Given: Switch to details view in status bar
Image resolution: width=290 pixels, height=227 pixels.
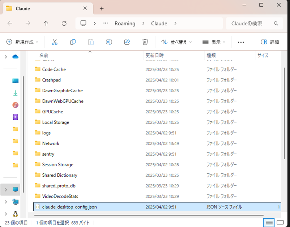Looking at the screenshot, I should click(269, 223).
